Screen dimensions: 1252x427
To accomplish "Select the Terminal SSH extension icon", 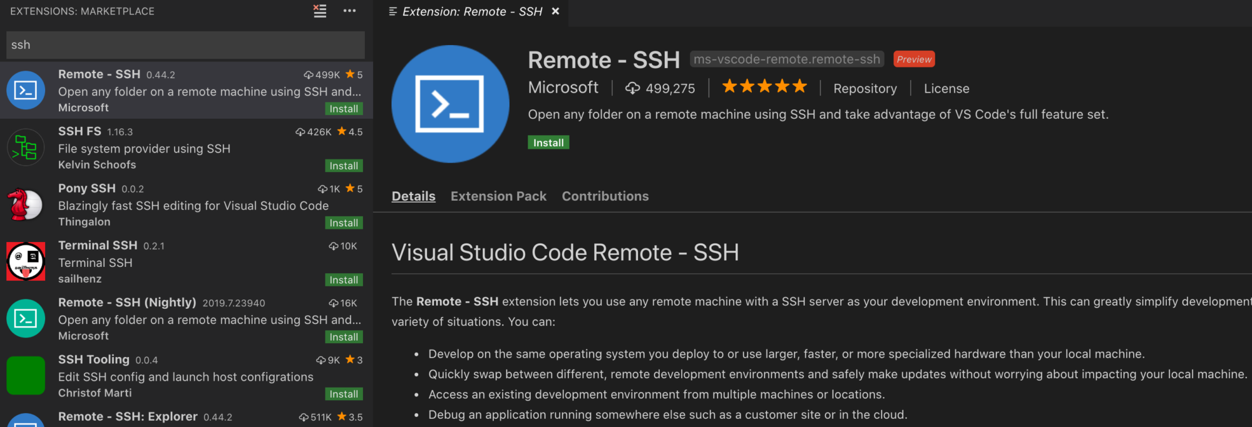I will click(x=26, y=261).
